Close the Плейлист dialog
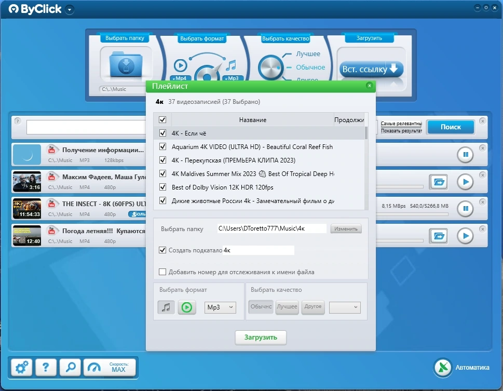Viewport: 503px width, 391px height. pos(369,86)
